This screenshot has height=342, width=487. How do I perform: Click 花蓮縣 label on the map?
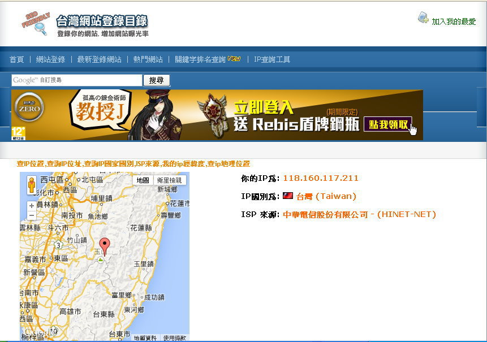pos(141,228)
